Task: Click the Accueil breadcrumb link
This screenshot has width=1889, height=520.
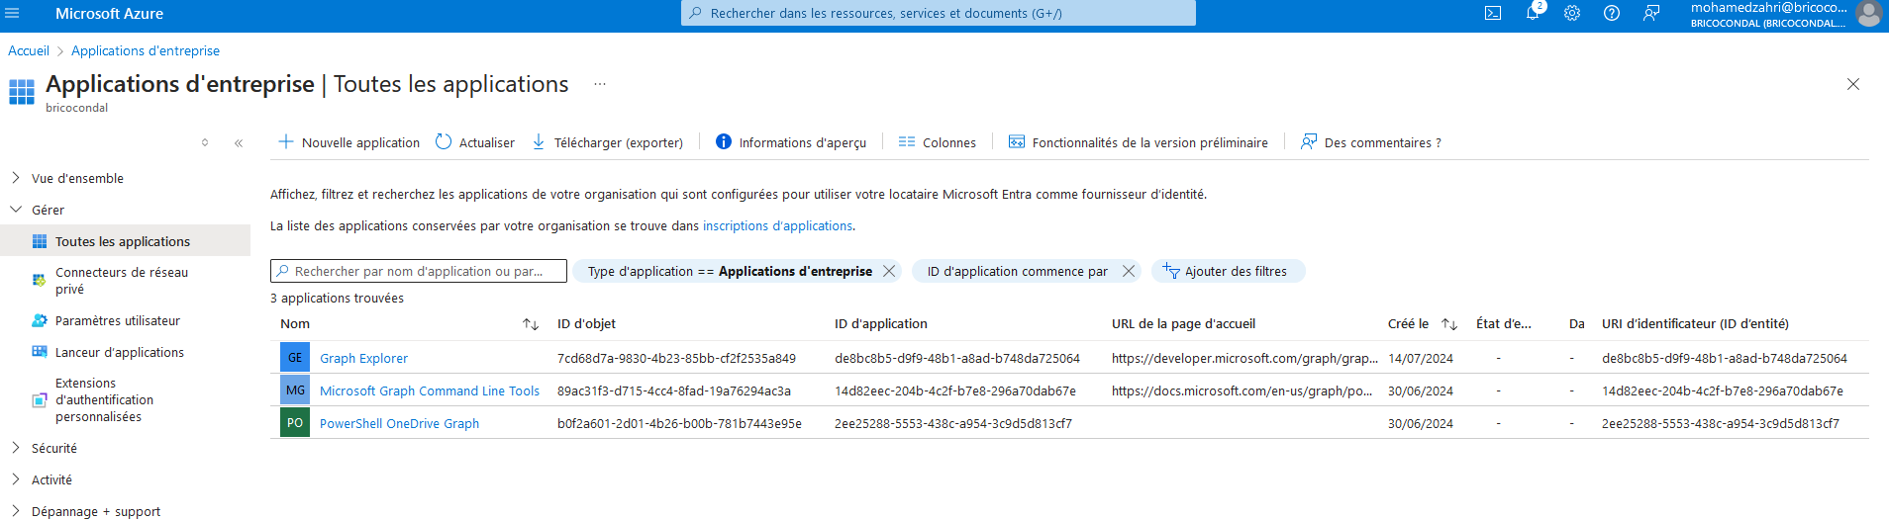Action: click(29, 50)
